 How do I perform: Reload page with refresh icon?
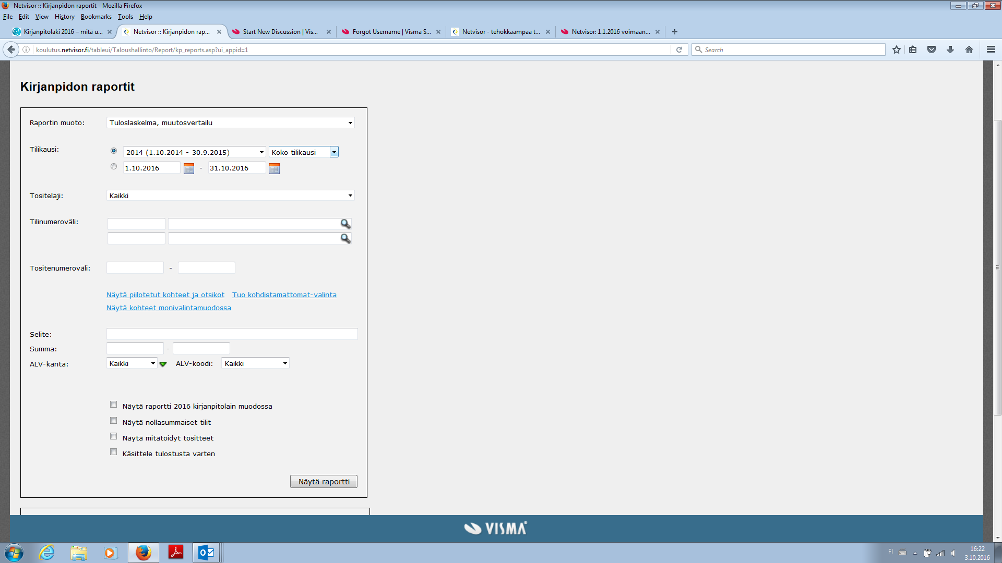[x=679, y=50]
